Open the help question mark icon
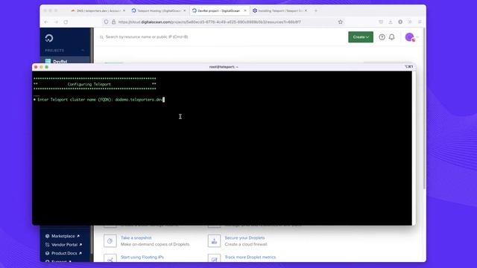This screenshot has height=268, width=477. pos(382,37)
